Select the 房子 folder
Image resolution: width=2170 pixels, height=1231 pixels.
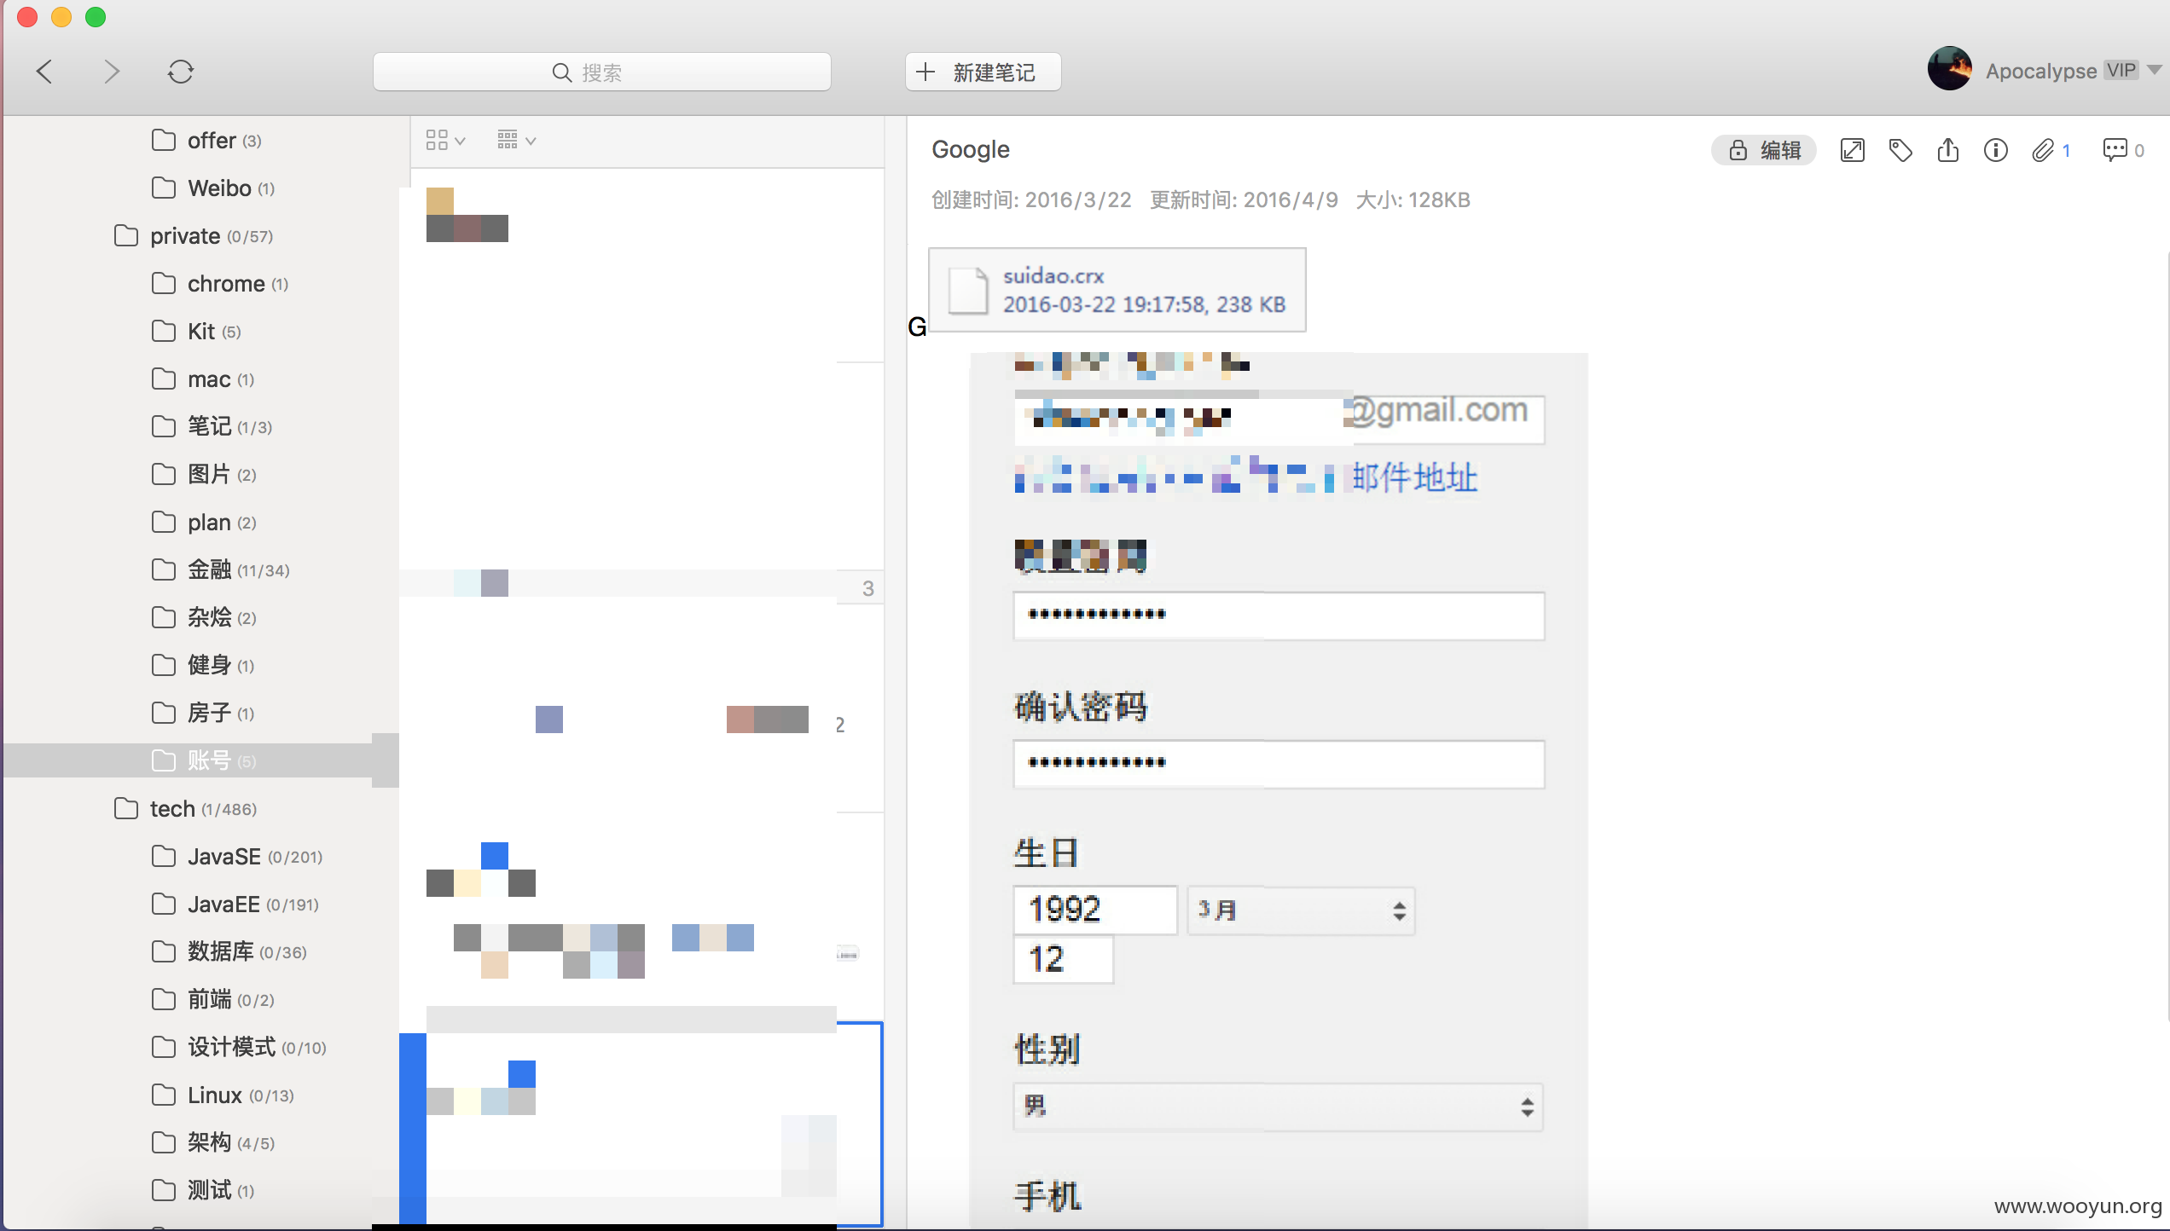click(203, 714)
